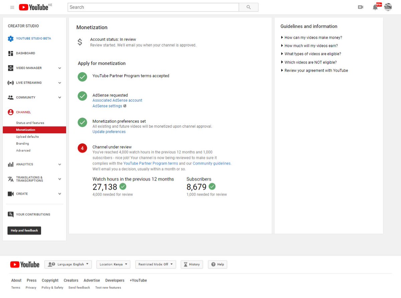401x298 pixels.
Task: Click the YouTube logo in header
Action: pyautogui.click(x=33, y=7)
